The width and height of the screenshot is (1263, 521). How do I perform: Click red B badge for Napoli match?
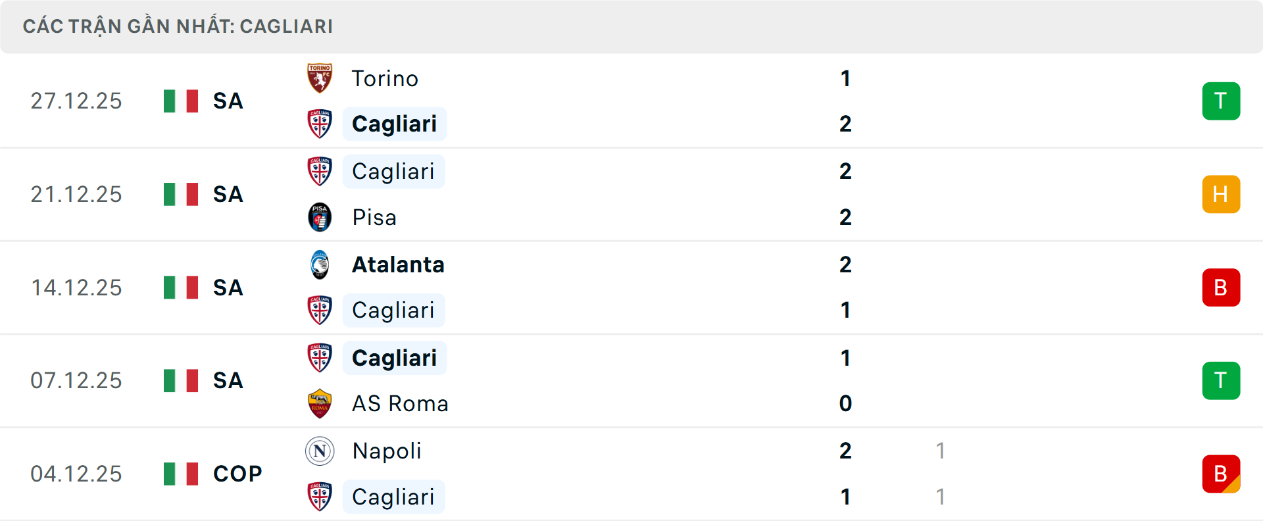coord(1221,474)
